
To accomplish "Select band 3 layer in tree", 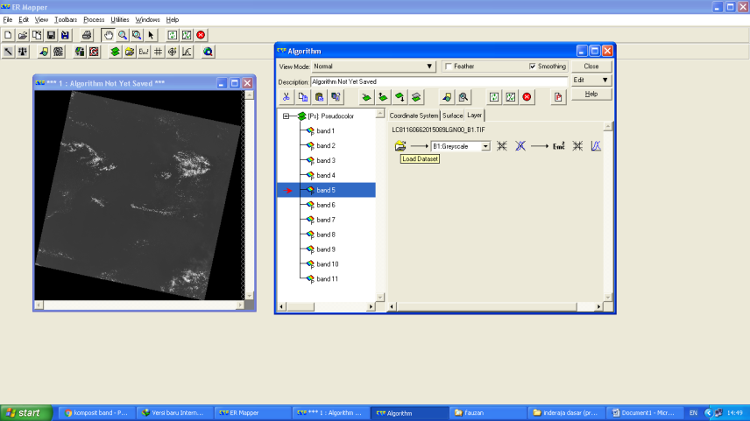I will coord(326,160).
